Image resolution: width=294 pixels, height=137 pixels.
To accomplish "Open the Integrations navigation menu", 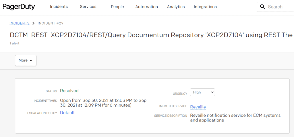I will [x=205, y=7].
